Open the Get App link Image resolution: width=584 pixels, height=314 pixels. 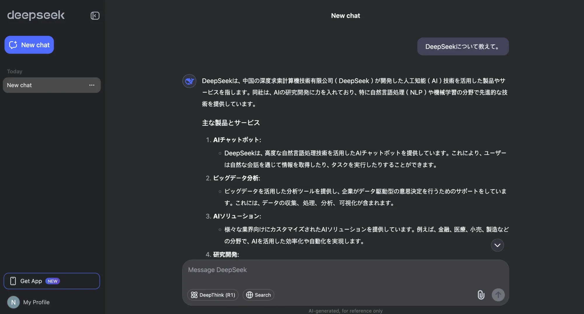[52, 281]
